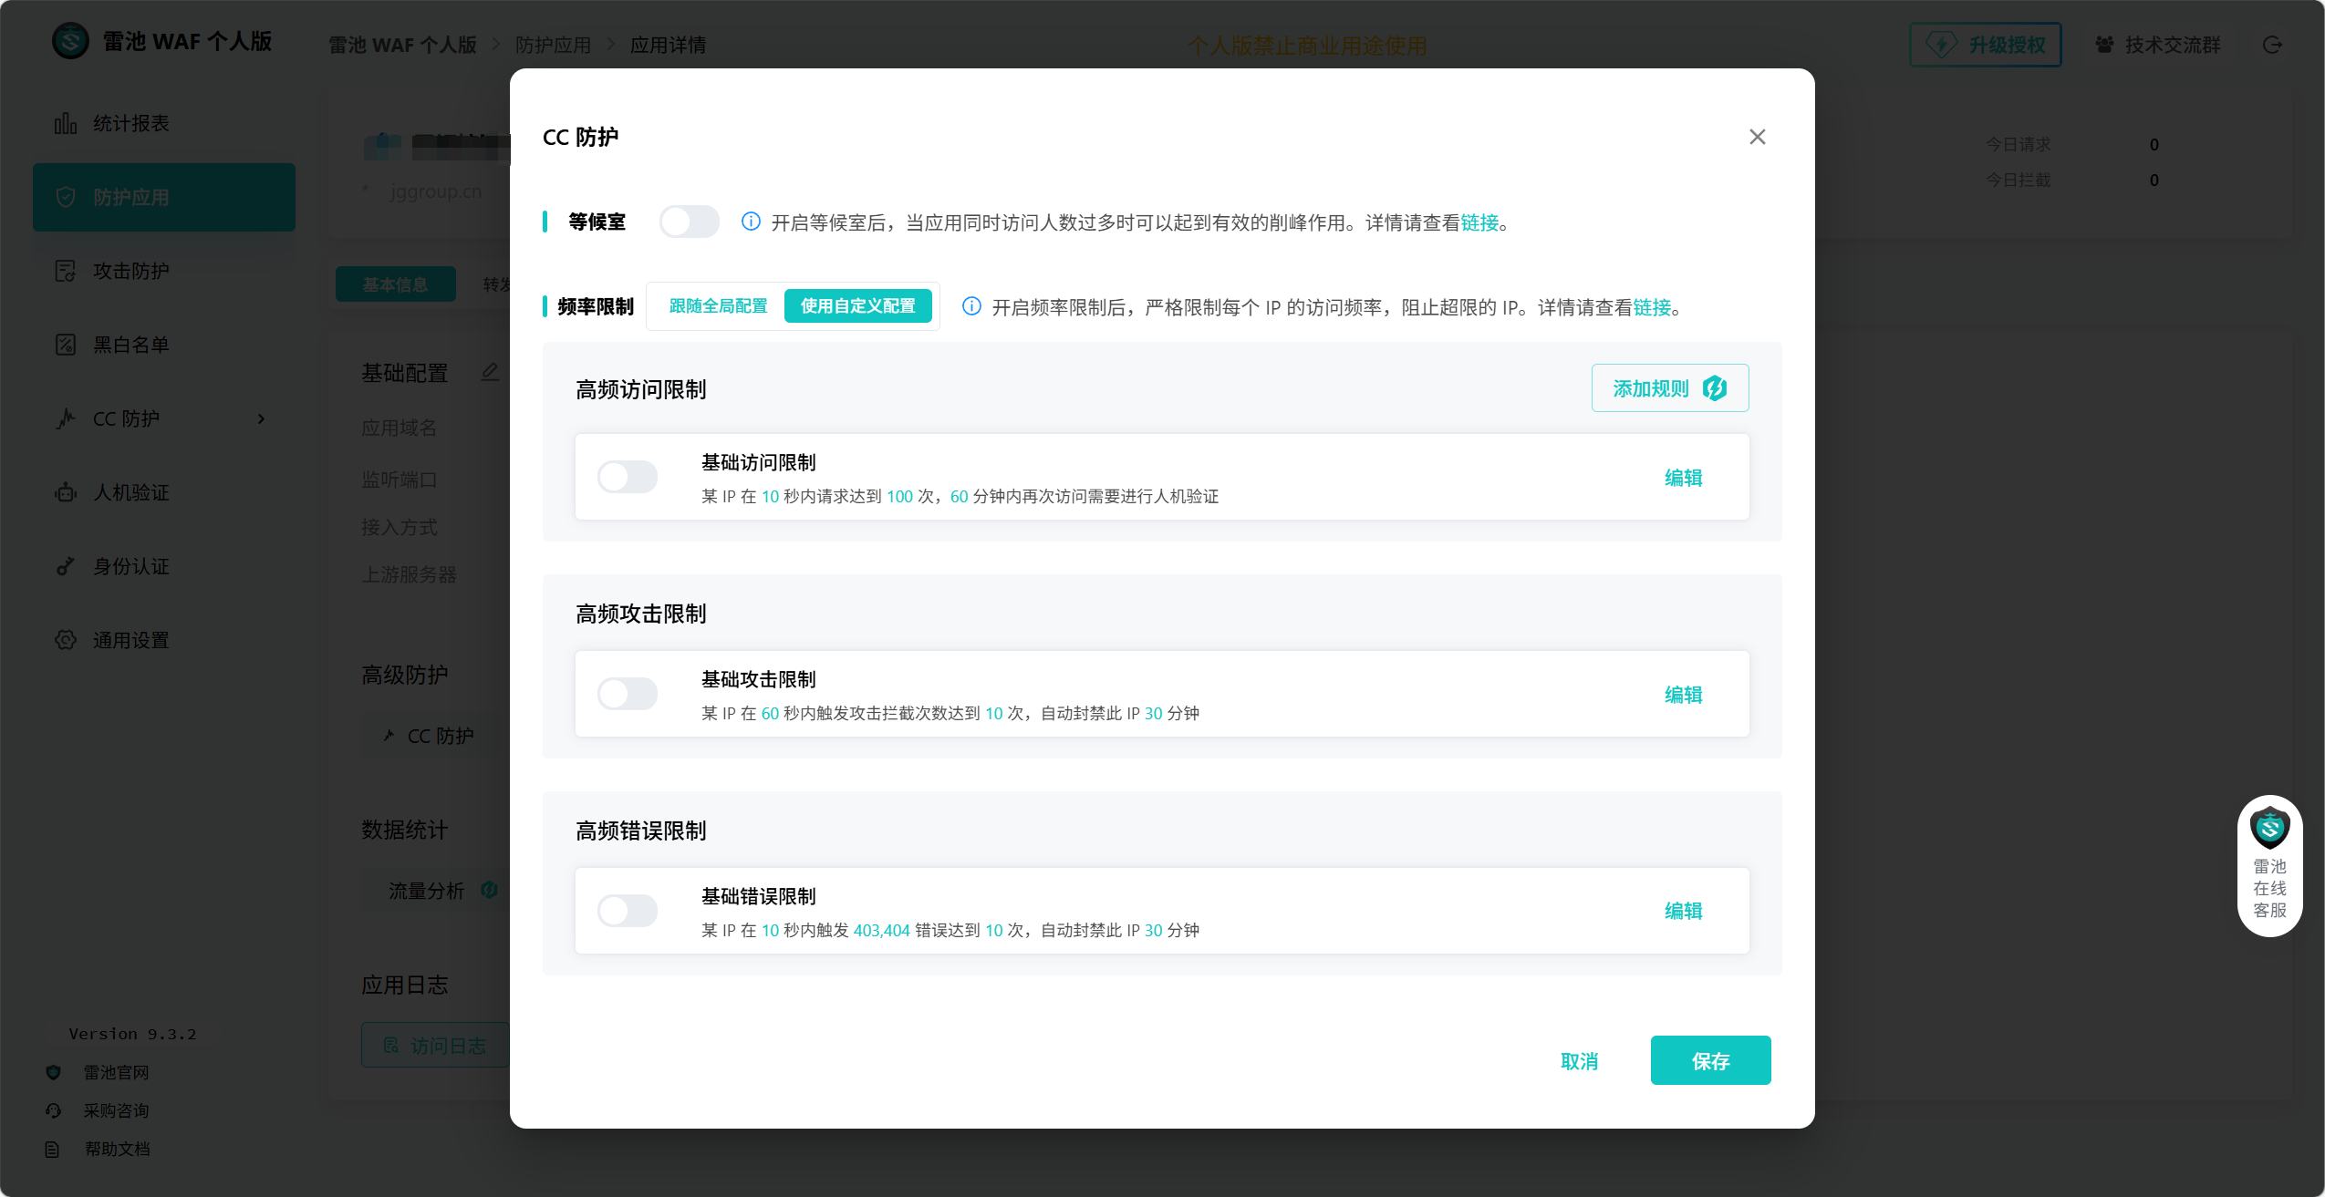Switch on the 基础错误限制 toggle

pyautogui.click(x=628, y=911)
